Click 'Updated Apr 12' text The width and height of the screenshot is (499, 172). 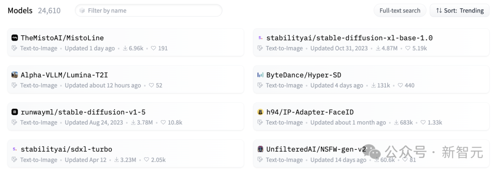coord(85,160)
